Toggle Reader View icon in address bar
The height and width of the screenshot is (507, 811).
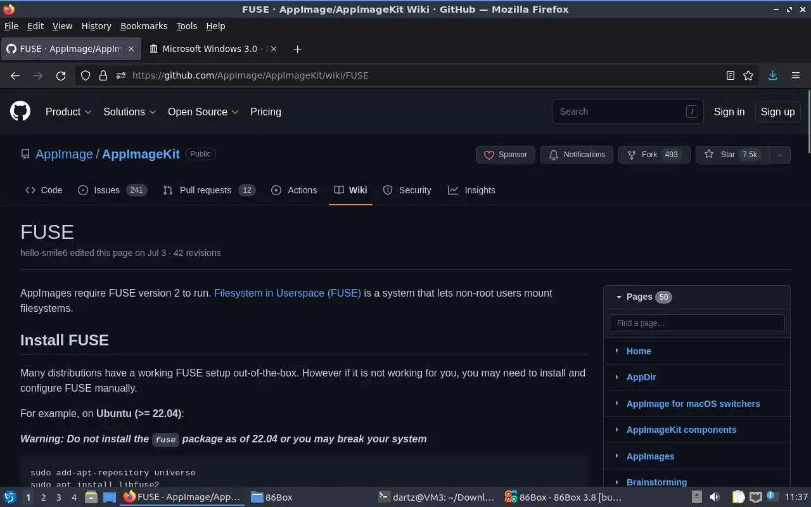[x=731, y=75]
